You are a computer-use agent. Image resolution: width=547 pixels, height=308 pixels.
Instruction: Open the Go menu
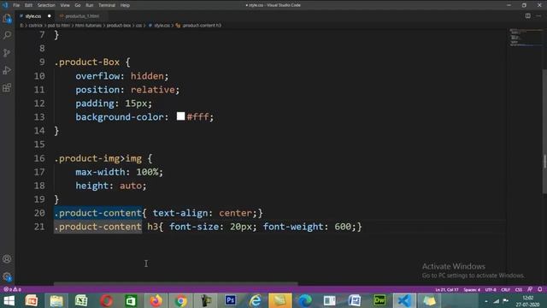(x=78, y=5)
